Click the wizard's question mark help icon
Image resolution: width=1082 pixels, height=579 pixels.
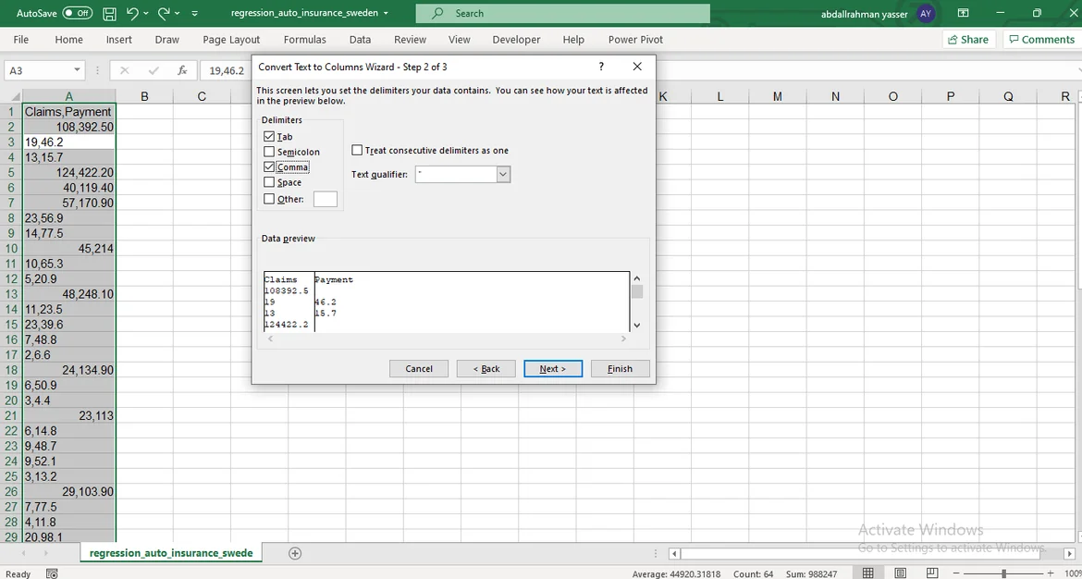pos(601,67)
